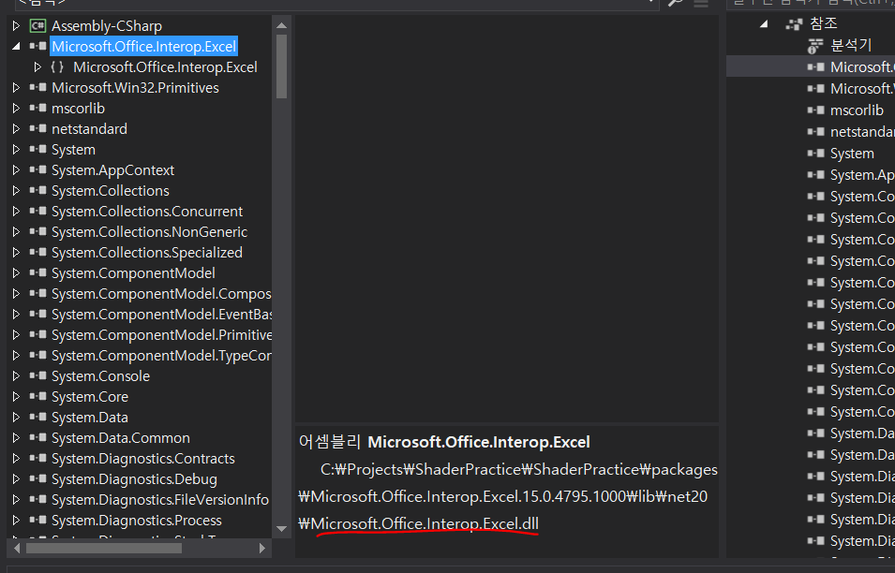The width and height of the screenshot is (895, 573).
Task: Select the highlighted Microsoft.Office.Interop.Excel assembly row
Action: pyautogui.click(x=143, y=46)
